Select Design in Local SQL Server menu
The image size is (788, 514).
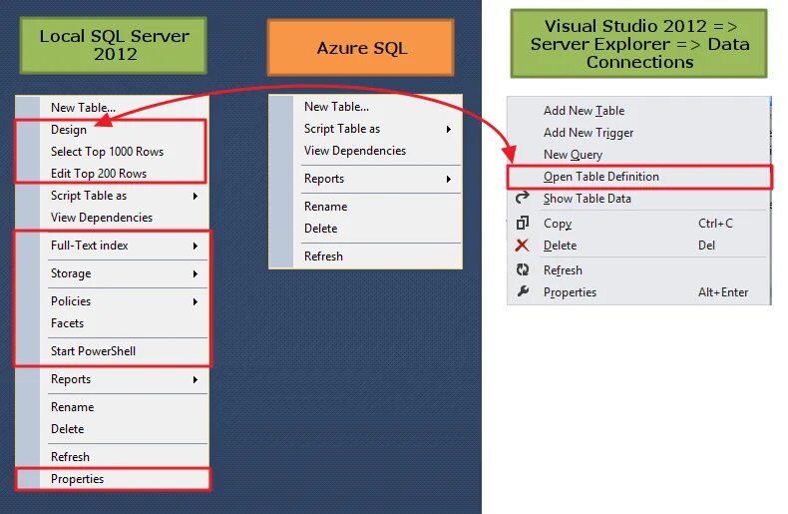[x=69, y=130]
